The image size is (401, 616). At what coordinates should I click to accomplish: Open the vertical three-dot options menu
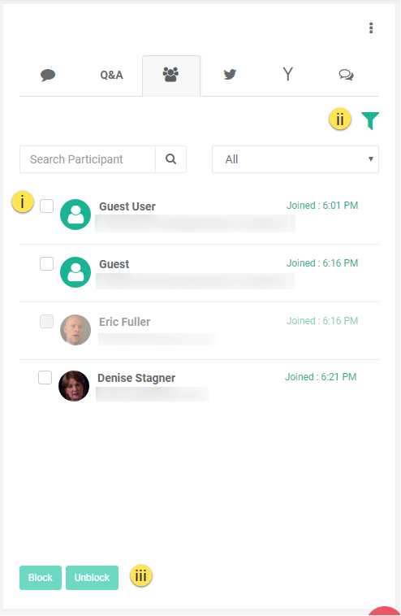(x=371, y=28)
